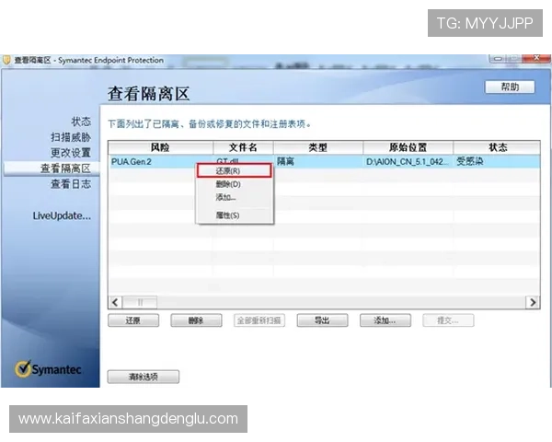Click the 全部重新扫描 button

click(259, 320)
